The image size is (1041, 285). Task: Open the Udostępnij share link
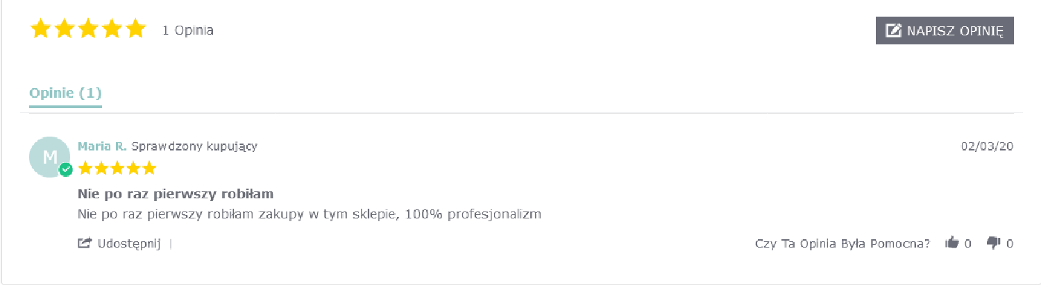(x=129, y=243)
